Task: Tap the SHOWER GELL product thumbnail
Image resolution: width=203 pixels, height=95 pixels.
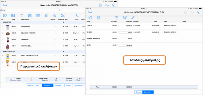Action: coord(8,47)
